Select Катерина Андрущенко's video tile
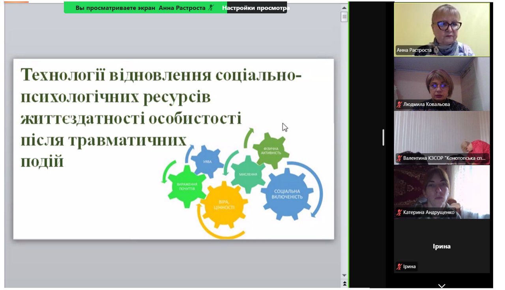The image size is (505, 290). pos(442,192)
